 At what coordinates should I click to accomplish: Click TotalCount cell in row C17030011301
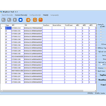[x=70, y=31]
